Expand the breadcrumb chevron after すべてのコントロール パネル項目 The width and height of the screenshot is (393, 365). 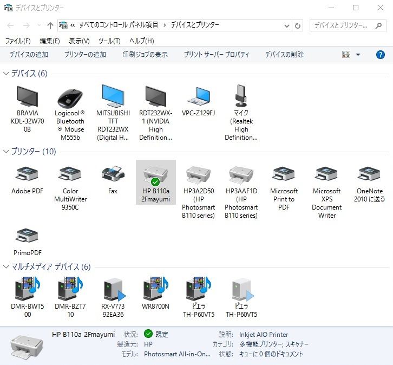(x=165, y=25)
